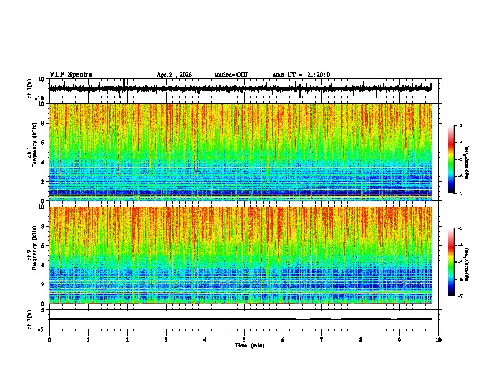The height and width of the screenshot is (381, 494).
Task: Click the "-6" label on ch.1 colorbar
Action: [460, 176]
